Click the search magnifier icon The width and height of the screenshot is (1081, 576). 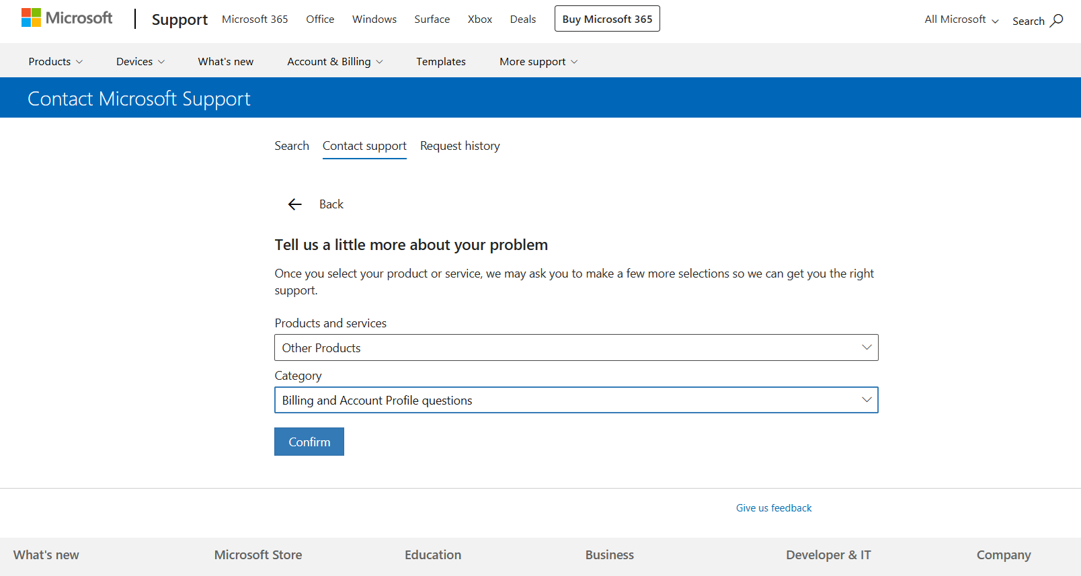1057,20
